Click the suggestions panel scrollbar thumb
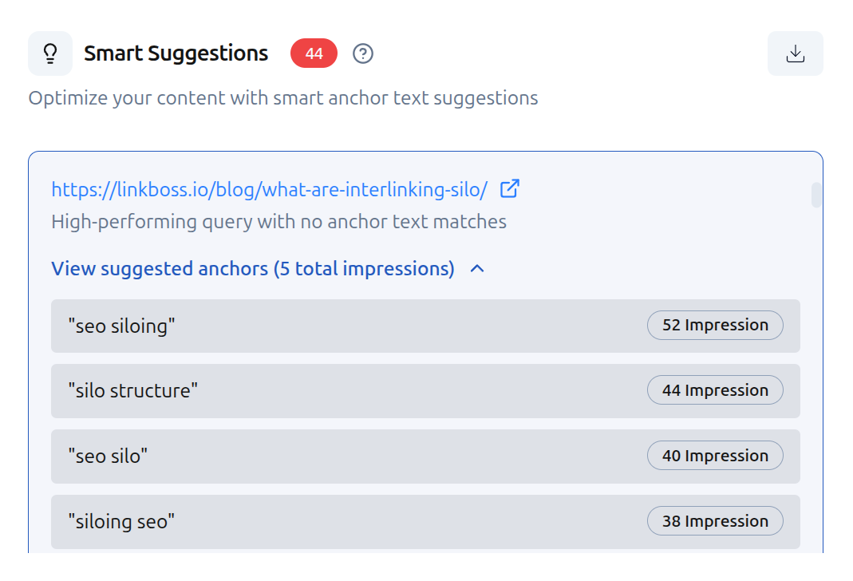This screenshot has width=853, height=581. 815,195
